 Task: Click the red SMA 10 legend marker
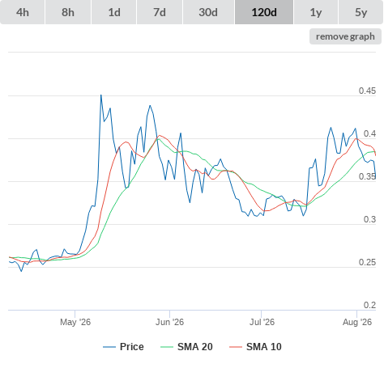pyautogui.click(x=236, y=347)
